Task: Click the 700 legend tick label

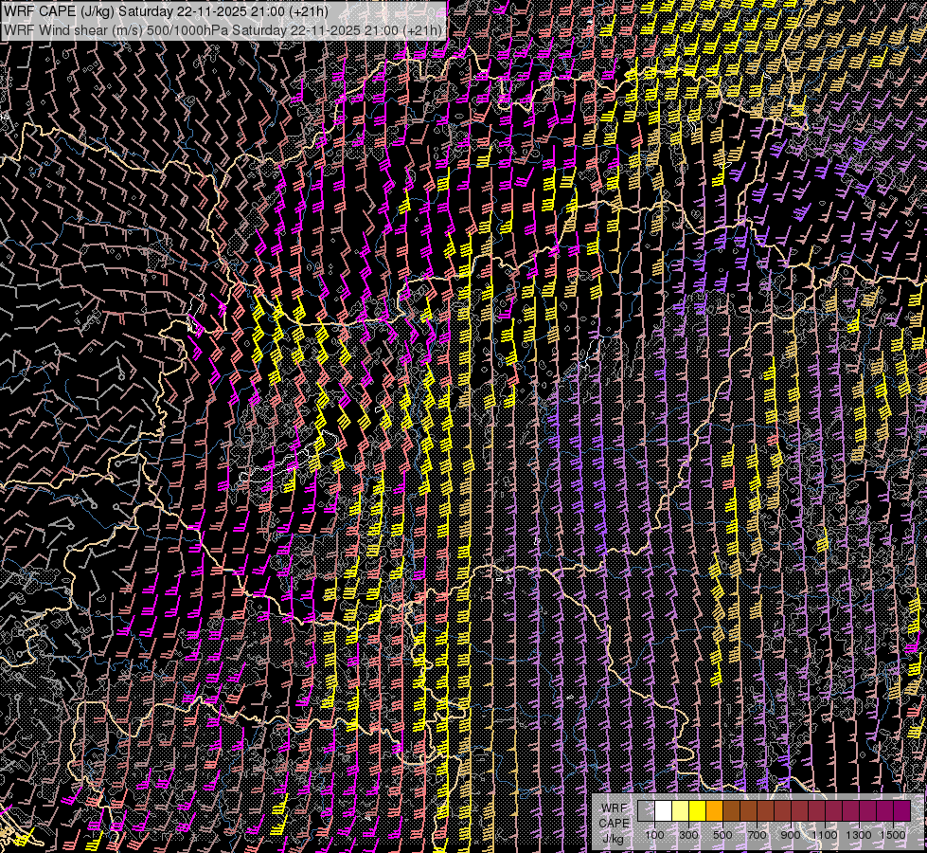Action: (x=757, y=834)
